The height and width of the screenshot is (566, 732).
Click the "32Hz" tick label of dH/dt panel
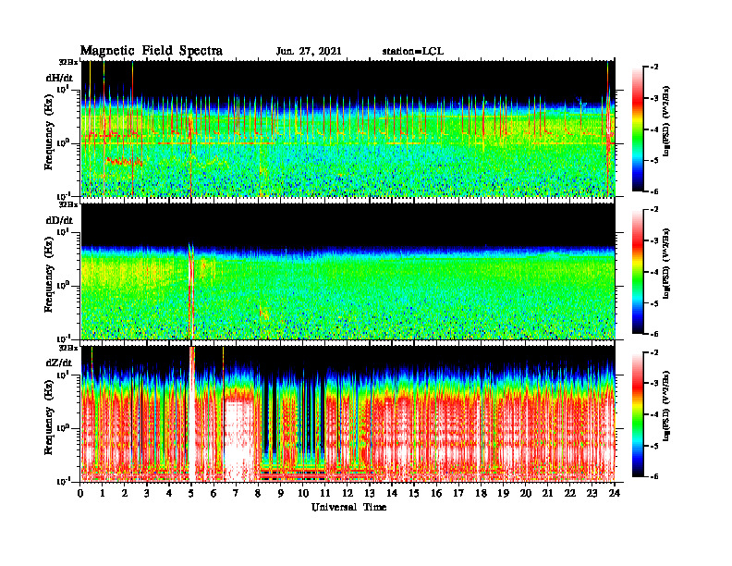pyautogui.click(x=68, y=61)
